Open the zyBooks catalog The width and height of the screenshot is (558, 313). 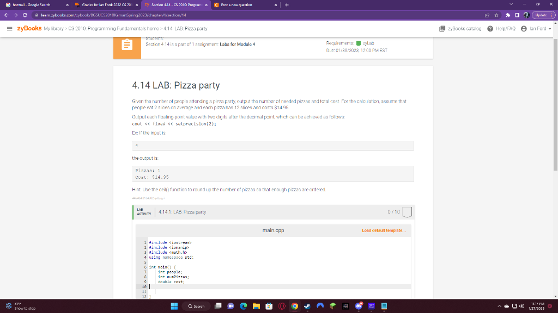(464, 29)
